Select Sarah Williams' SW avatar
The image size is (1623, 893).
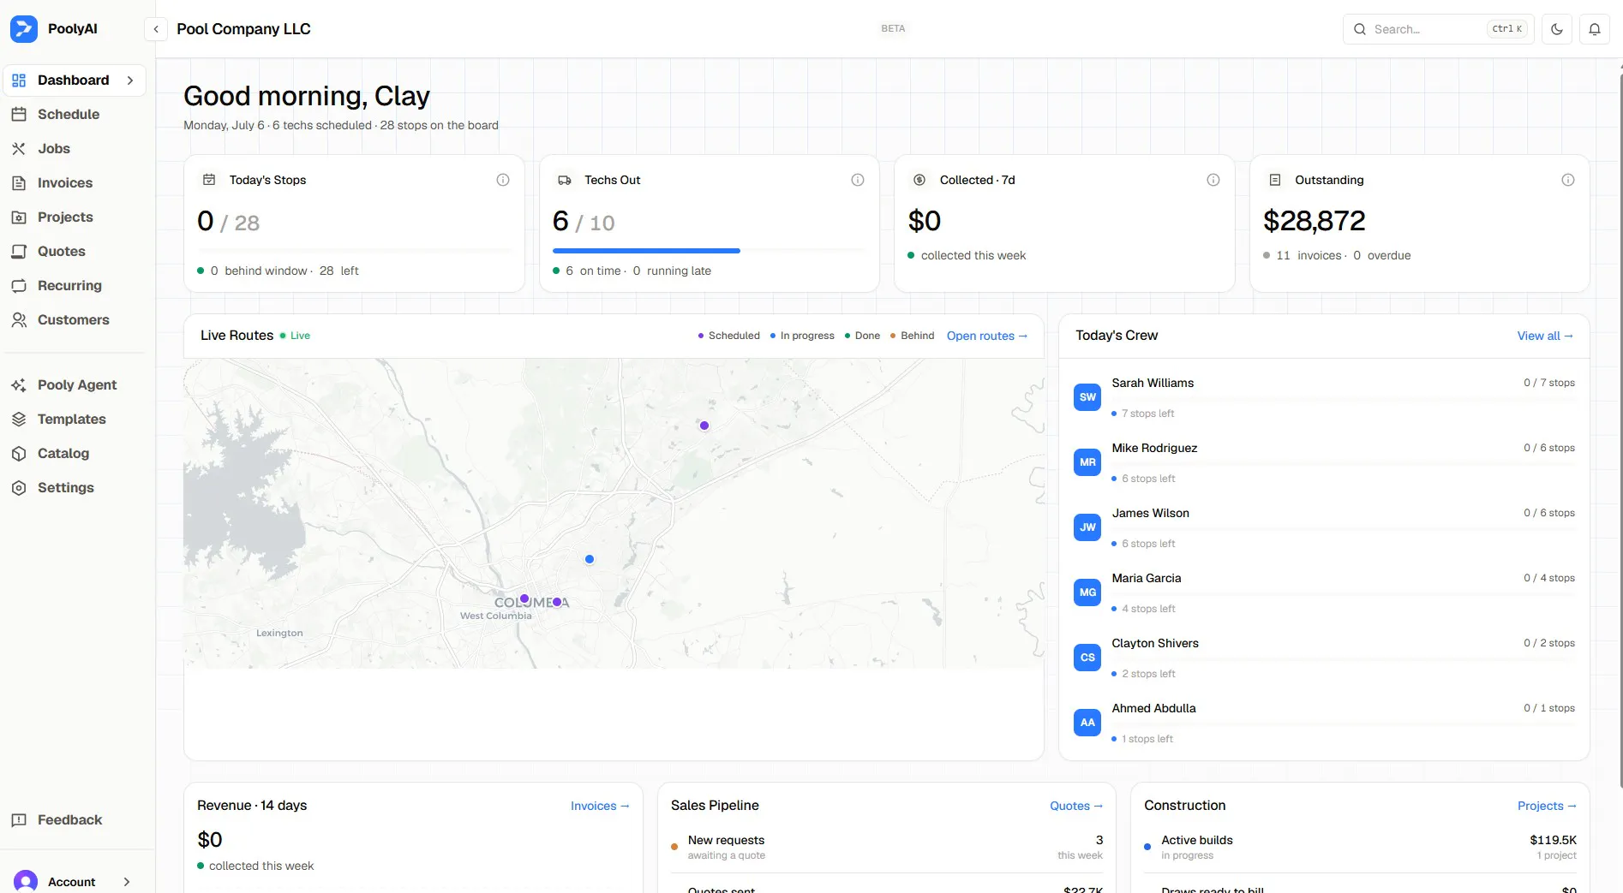(x=1087, y=397)
